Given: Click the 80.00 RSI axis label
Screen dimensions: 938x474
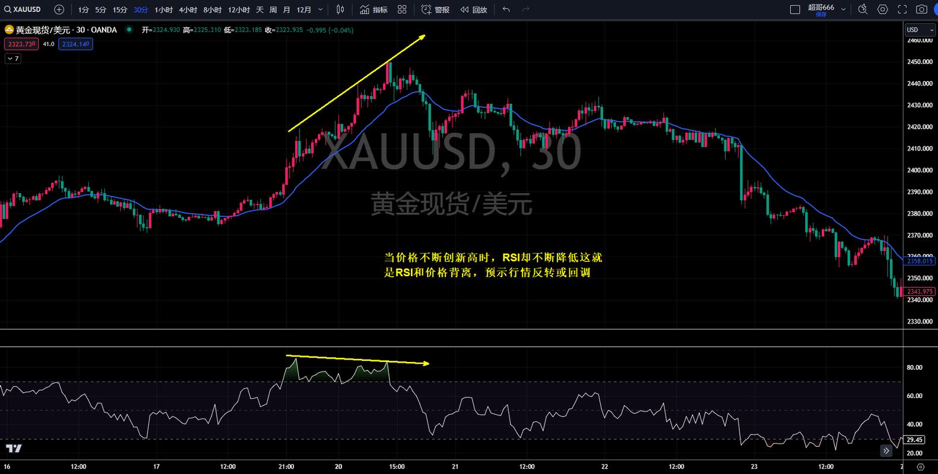Looking at the screenshot, I should (x=915, y=367).
